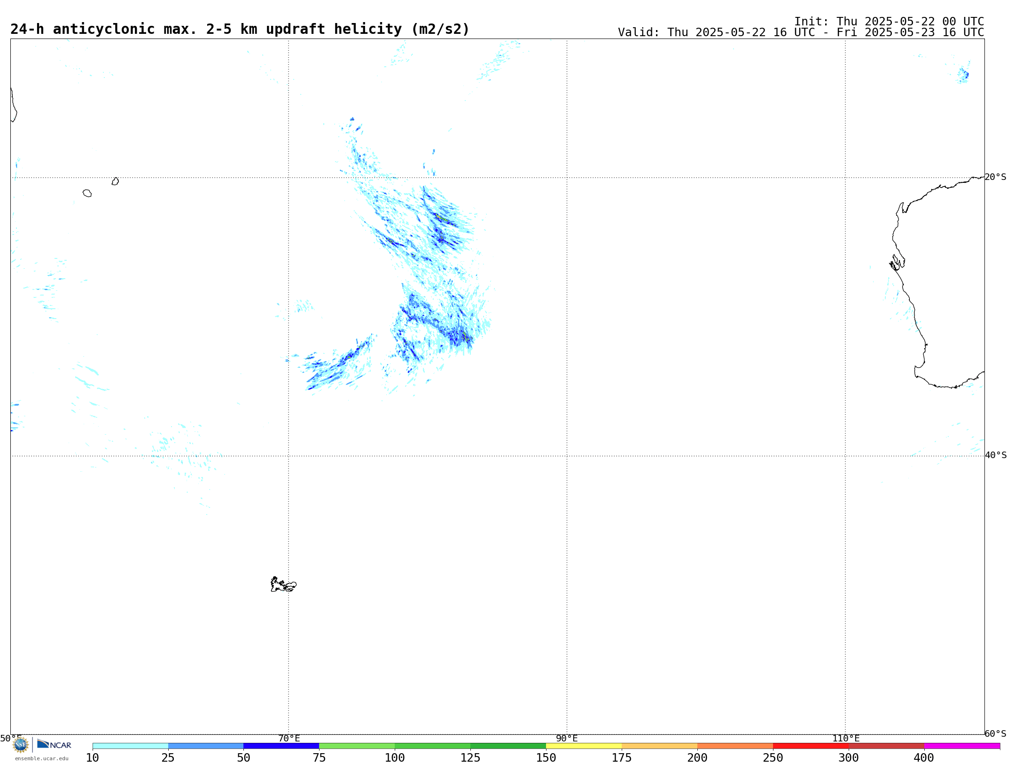Open the ensemble.ucar.edu link text
Viewport: 1015px width, 764px height.
point(42,758)
